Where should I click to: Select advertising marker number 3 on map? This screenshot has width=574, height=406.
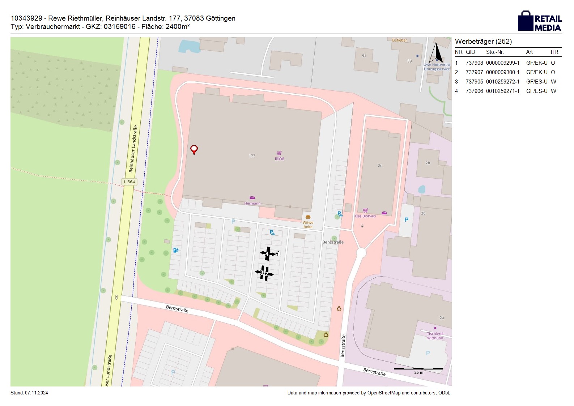(x=262, y=273)
